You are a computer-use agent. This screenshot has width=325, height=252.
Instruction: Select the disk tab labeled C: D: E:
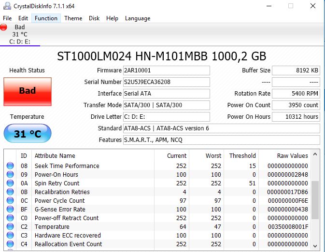[20, 34]
